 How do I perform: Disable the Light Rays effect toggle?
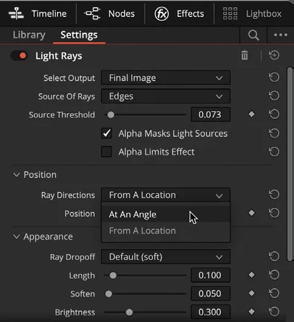[x=19, y=56]
